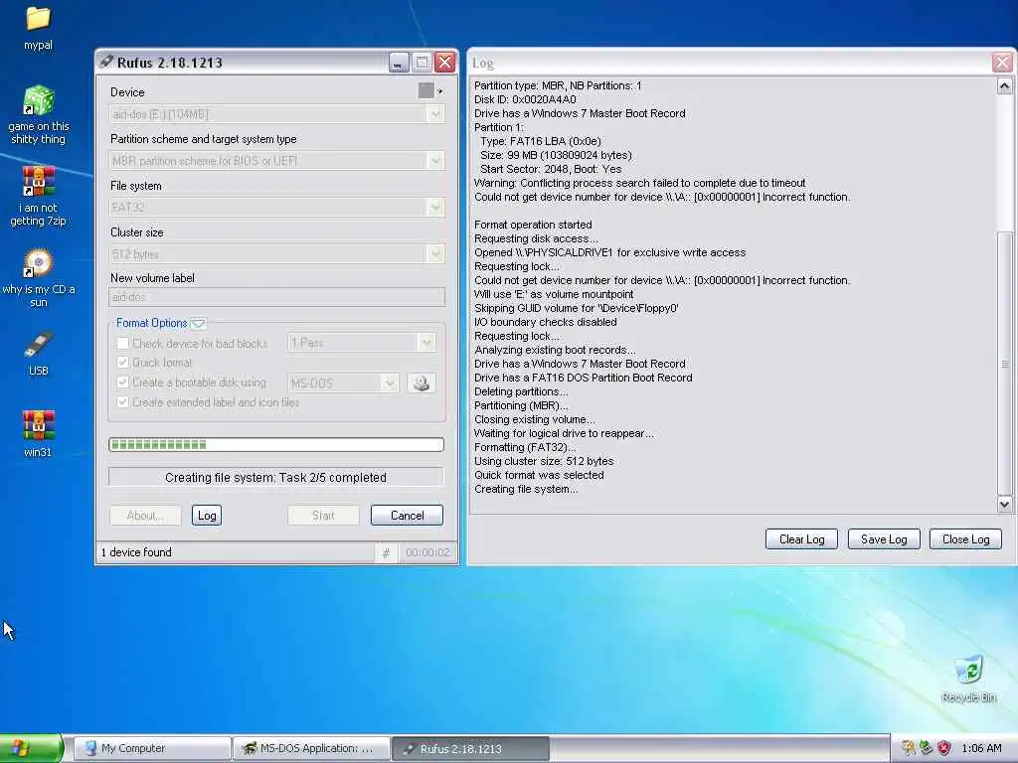This screenshot has width=1018, height=763.
Task: Select the 'why is my CD a sun' disc icon
Action: coord(39,262)
